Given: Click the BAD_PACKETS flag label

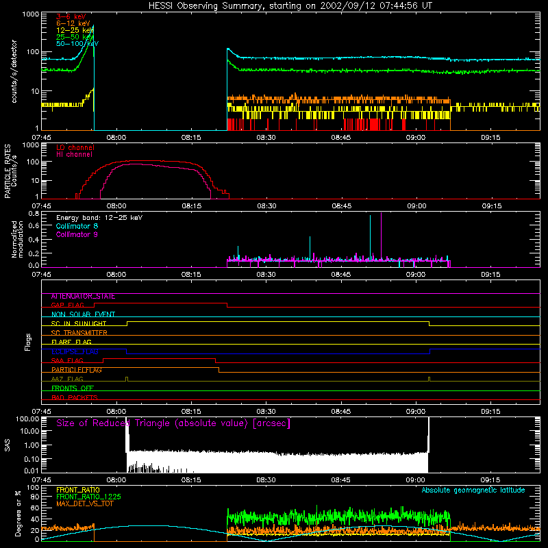Looking at the screenshot, I should (75, 398).
